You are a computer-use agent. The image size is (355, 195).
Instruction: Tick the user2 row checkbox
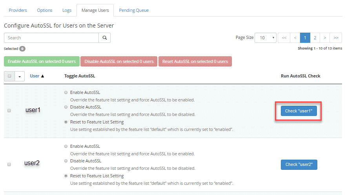tap(9, 164)
